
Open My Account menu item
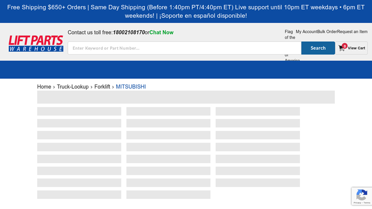tap(306, 32)
